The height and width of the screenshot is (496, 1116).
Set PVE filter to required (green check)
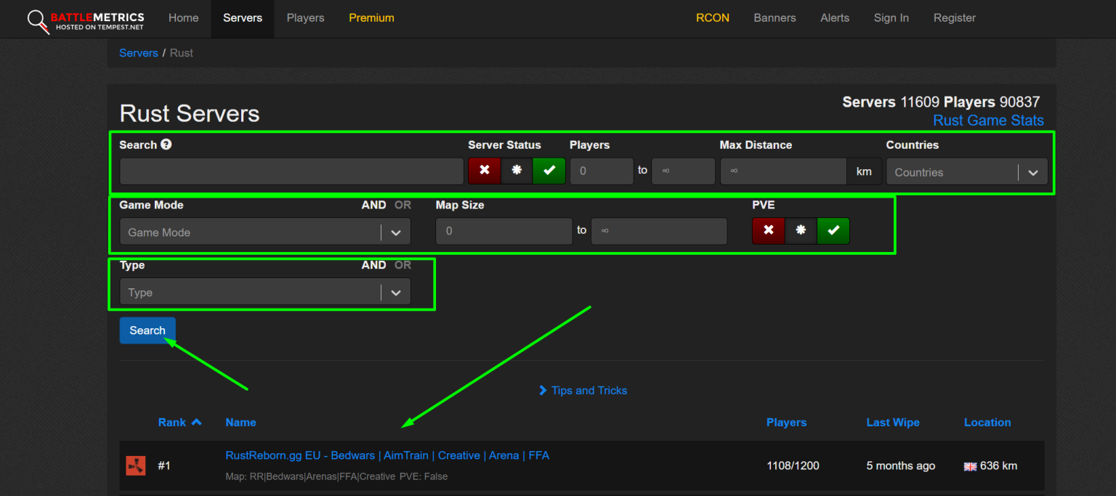coord(833,231)
